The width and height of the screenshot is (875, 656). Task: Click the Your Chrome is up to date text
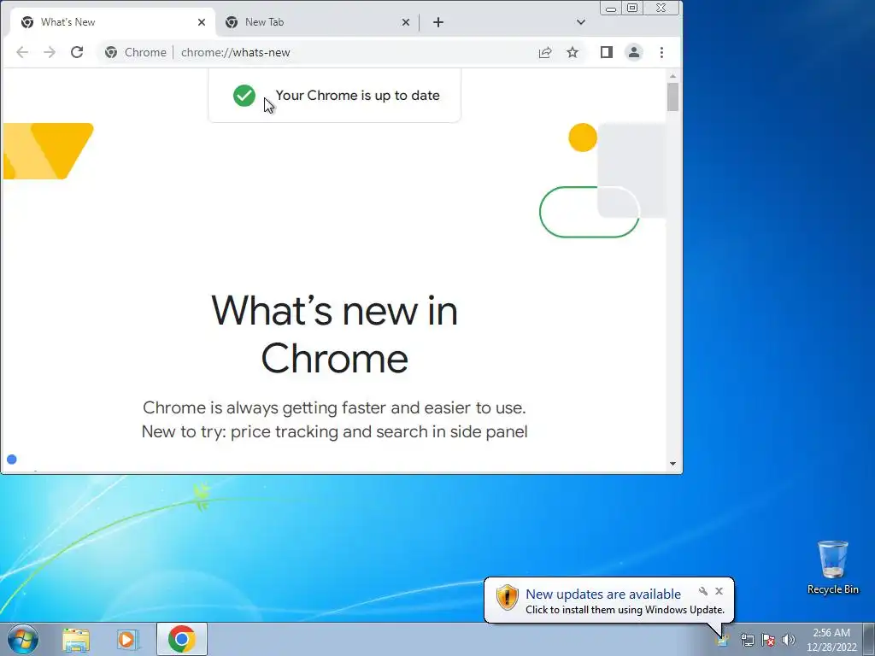(x=358, y=96)
